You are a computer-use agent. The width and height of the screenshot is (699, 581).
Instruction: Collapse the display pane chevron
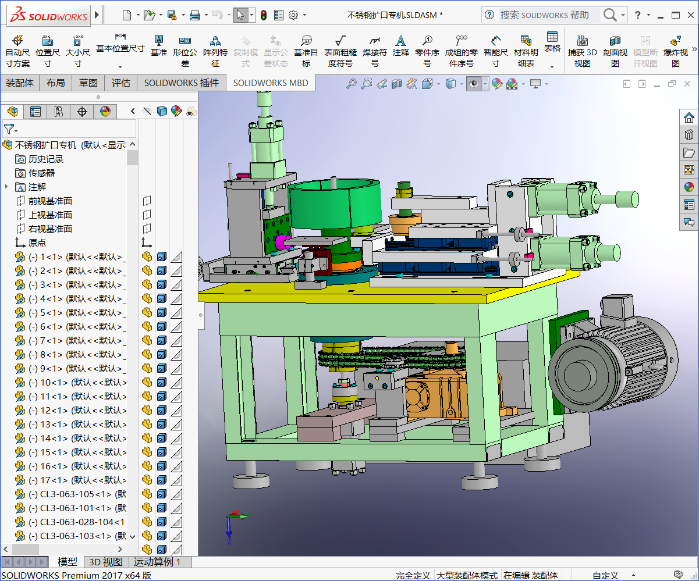[x=133, y=111]
